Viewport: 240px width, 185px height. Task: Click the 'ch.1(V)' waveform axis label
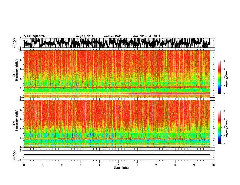pyautogui.click(x=15, y=43)
